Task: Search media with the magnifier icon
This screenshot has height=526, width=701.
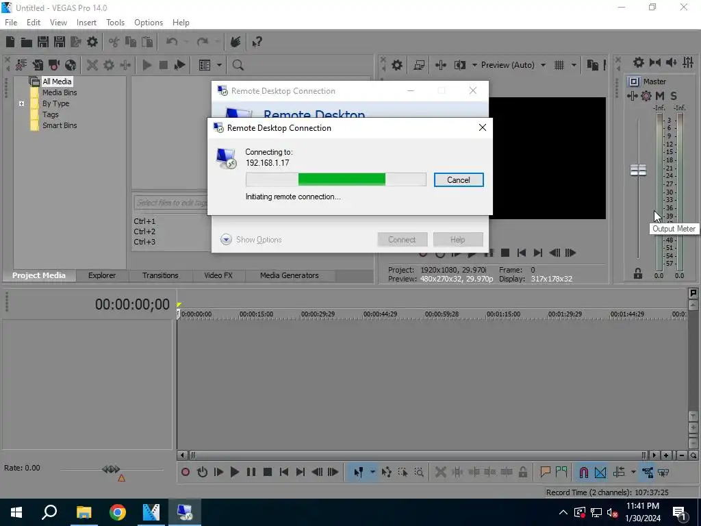Action: (x=238, y=65)
